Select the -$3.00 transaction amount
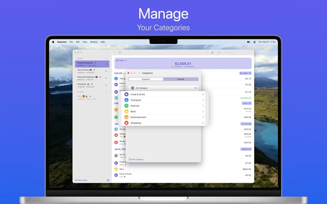The width and height of the screenshot is (327, 204). (248, 175)
